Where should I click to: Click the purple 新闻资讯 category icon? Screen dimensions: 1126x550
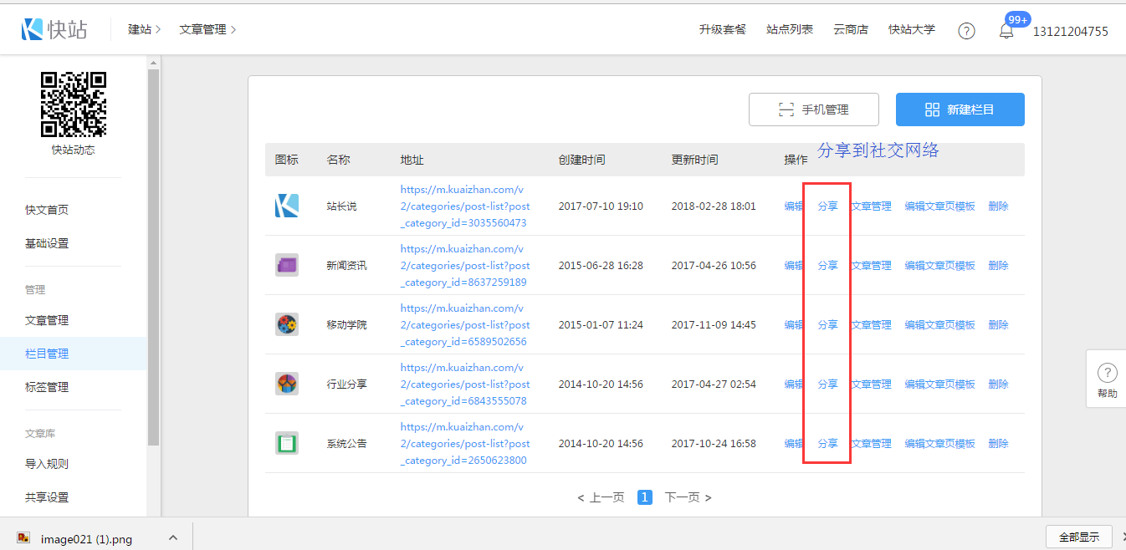pyautogui.click(x=287, y=265)
